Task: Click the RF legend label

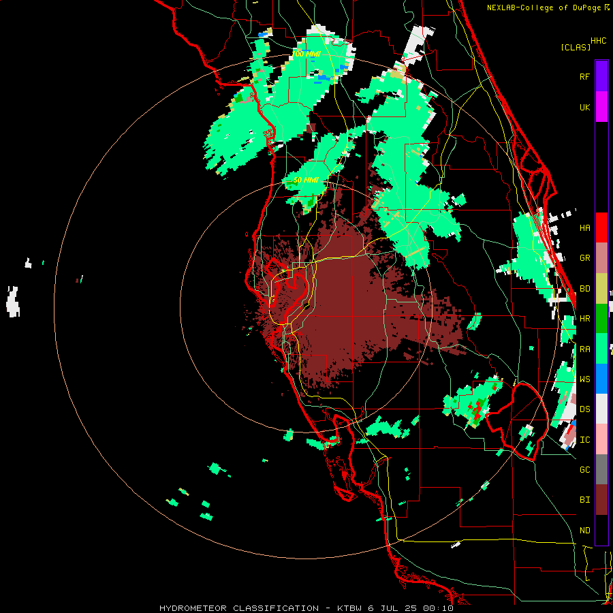Action: coord(584,76)
